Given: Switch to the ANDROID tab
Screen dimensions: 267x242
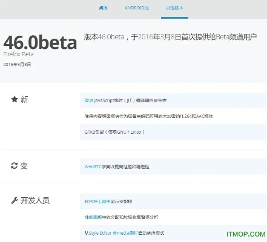Looking at the screenshot, I should coord(137,8).
